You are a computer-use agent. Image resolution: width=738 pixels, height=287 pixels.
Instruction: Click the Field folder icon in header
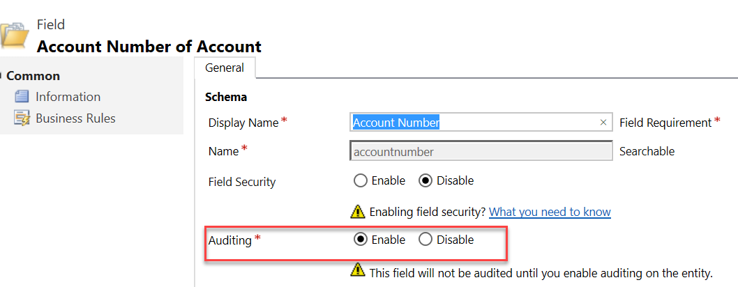pyautogui.click(x=13, y=35)
